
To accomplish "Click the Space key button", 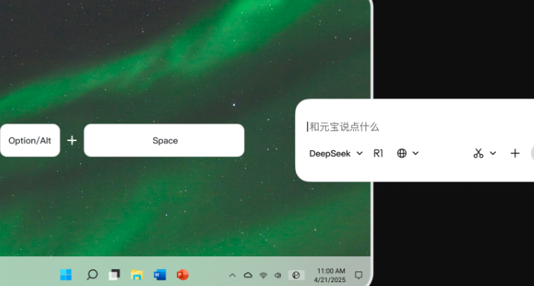I will tap(164, 140).
